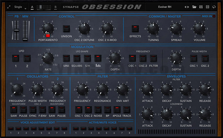
Task: Enable pulse width modulation for OSC 1
Action: tap(194, 58)
